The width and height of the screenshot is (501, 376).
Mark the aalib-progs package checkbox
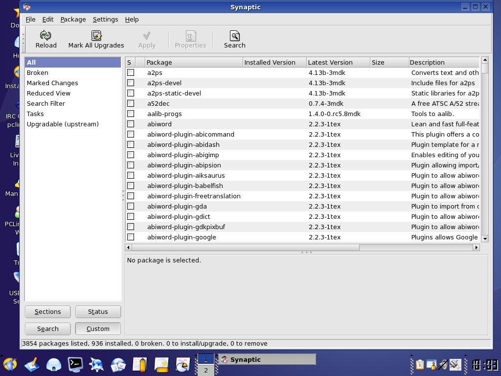coord(131,114)
